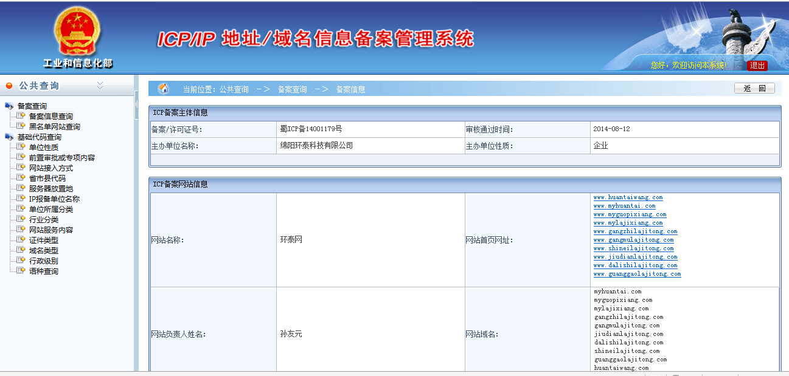Visit www.guanggaolajitong.com link

click(637, 274)
